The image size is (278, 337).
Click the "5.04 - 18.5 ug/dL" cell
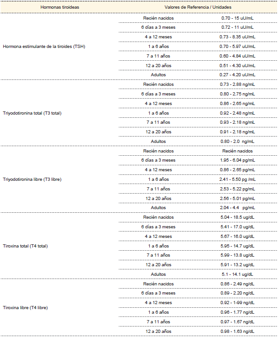click(x=237, y=217)
